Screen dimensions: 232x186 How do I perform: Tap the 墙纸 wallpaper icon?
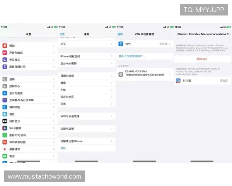click(5, 114)
